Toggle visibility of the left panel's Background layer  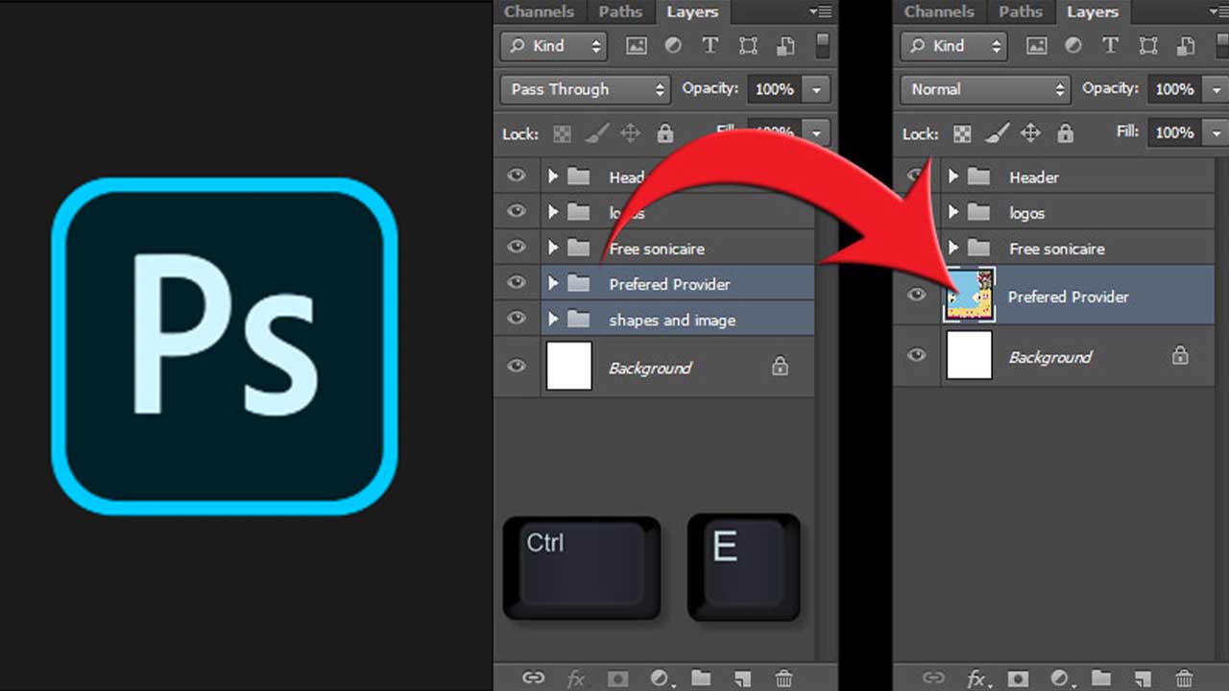click(x=517, y=366)
